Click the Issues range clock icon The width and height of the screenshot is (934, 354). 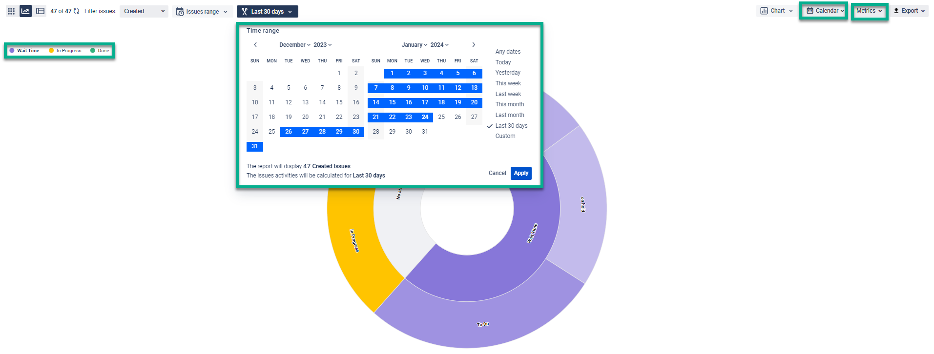click(x=180, y=11)
